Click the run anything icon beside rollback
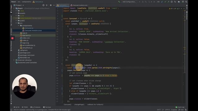The height and width of the screenshot is (111, 198). 179,2
